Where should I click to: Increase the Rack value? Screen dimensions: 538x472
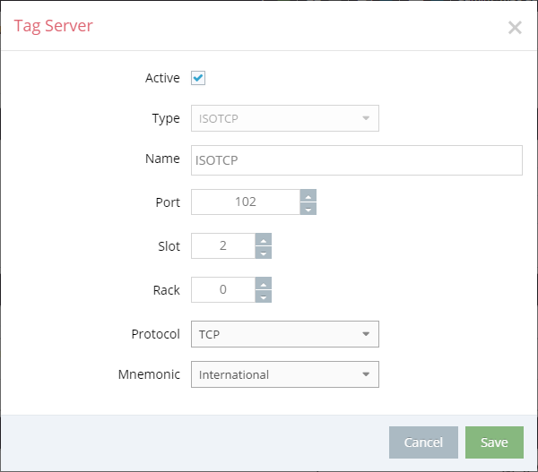264,284
